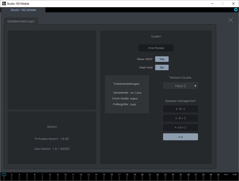
Task: Choose A + B + C speaker mode
Action: pos(180,127)
